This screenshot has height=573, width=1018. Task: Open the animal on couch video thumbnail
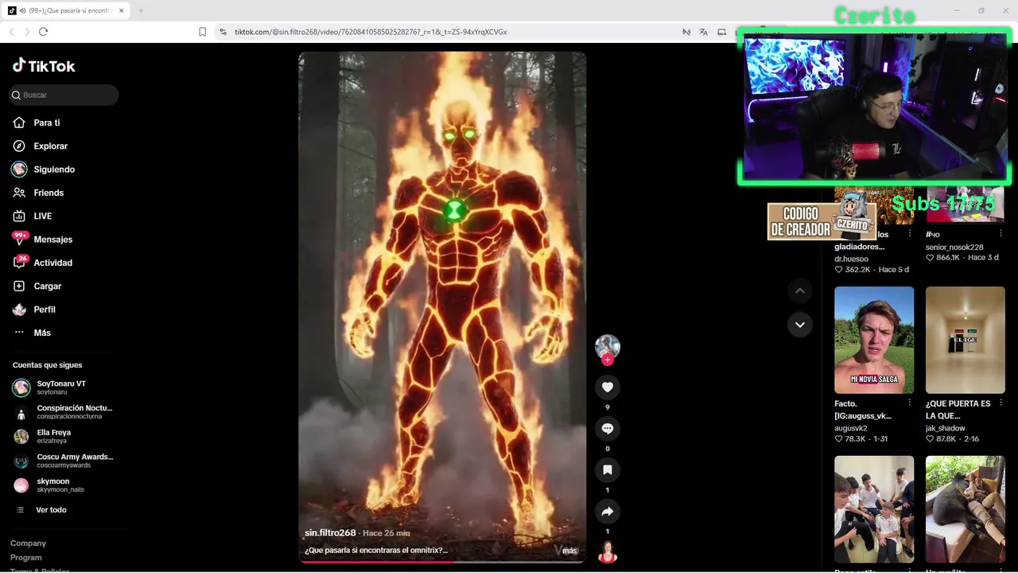coord(966,509)
